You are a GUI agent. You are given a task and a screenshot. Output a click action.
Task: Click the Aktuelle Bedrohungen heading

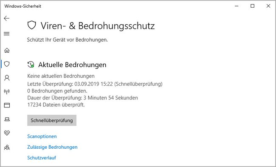click(x=72, y=65)
